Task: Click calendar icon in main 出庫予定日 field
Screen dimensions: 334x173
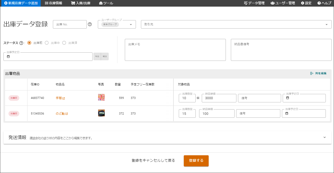Action: (x=8, y=57)
